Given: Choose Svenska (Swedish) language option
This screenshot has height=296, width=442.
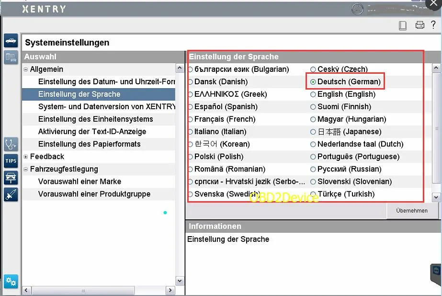Looking at the screenshot, I should pos(191,194).
